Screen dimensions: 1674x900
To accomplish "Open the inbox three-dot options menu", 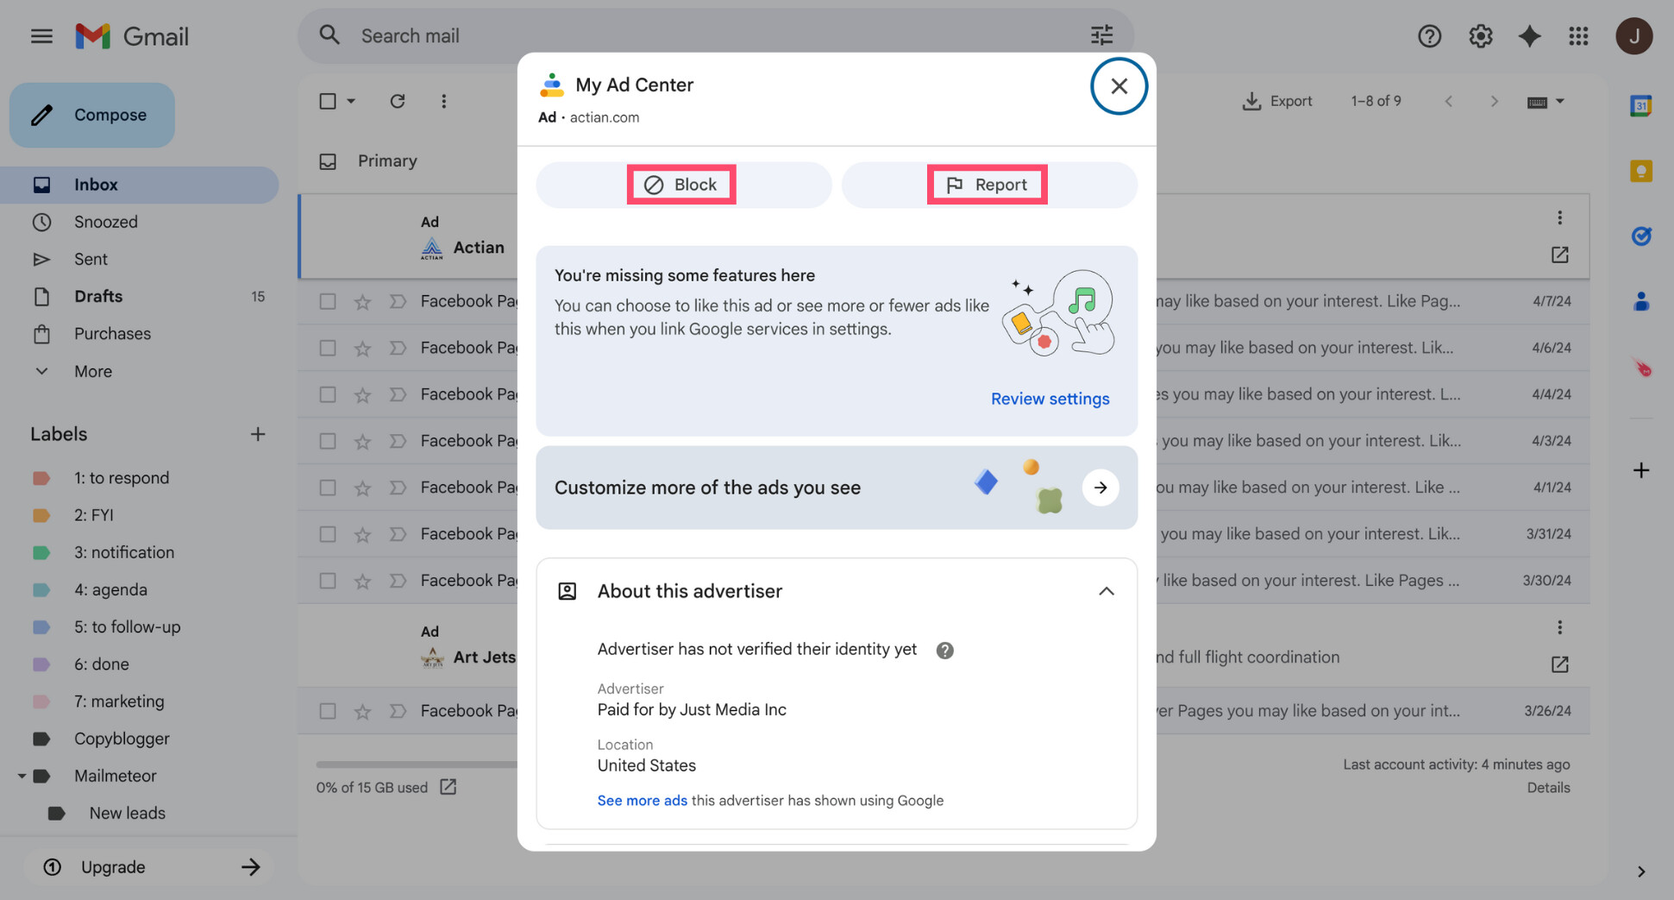I will pyautogui.click(x=443, y=101).
